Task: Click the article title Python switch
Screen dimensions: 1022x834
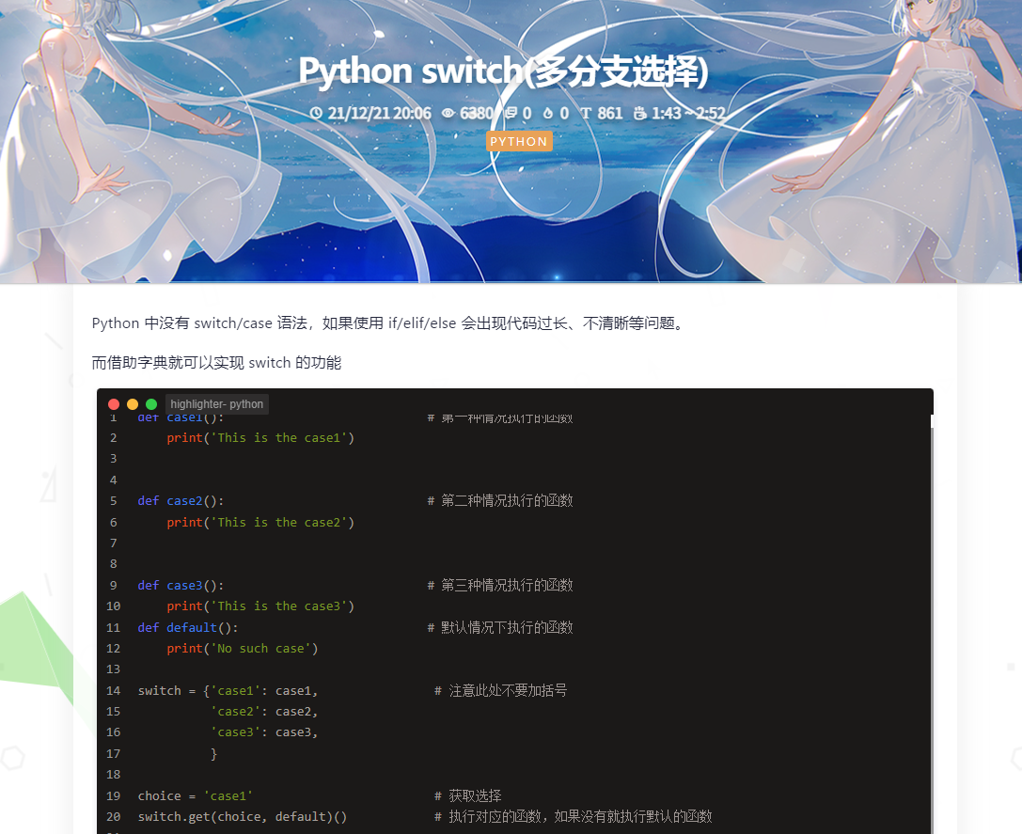Action: click(503, 71)
